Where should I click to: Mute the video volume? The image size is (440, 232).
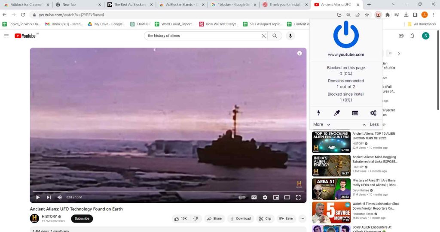point(59,197)
